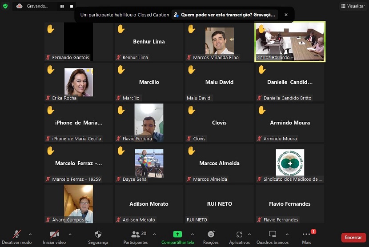
Task: Dismiss the Closed Caption notification
Action: [x=286, y=15]
